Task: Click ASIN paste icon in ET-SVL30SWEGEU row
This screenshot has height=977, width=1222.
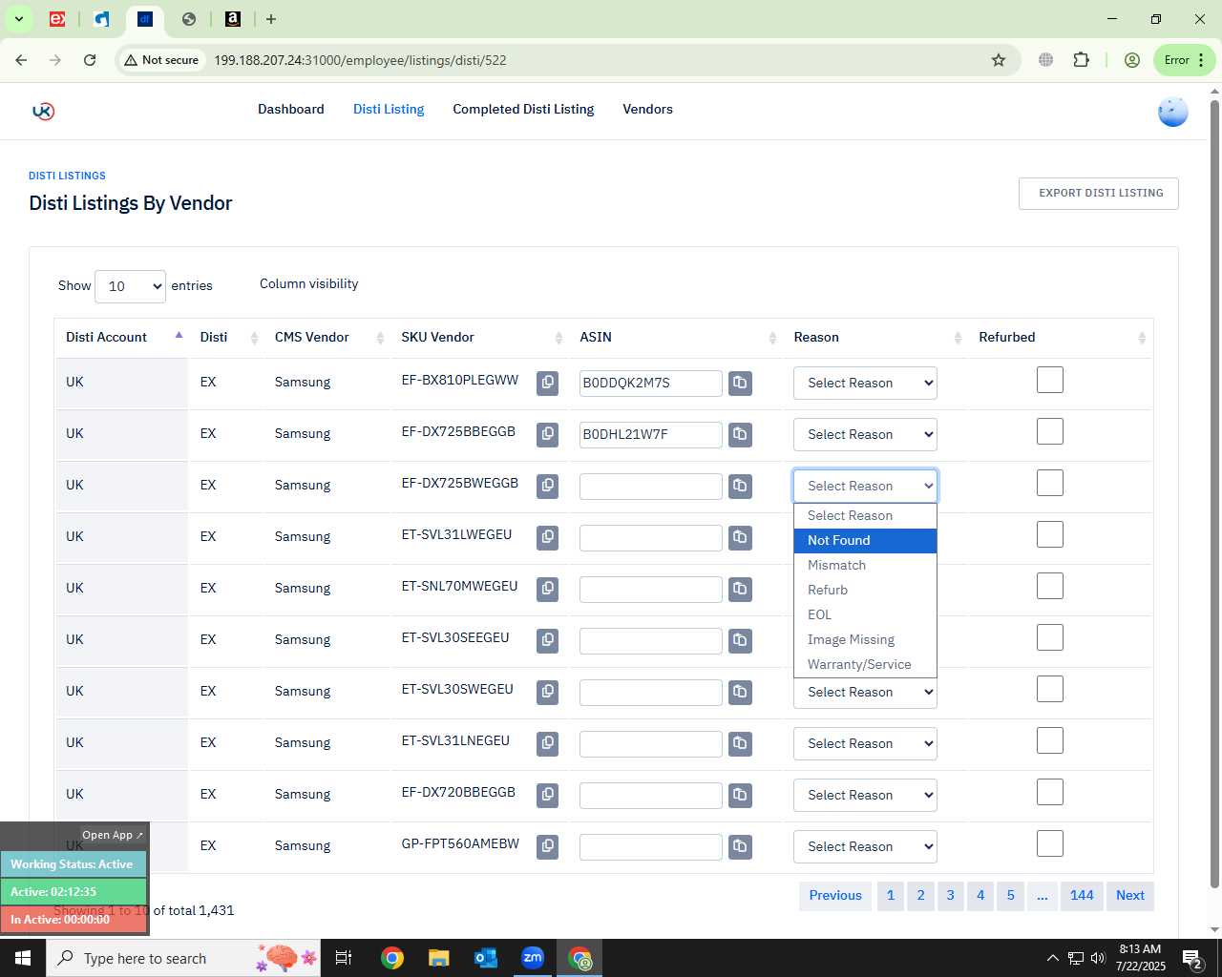Action: [x=740, y=692]
